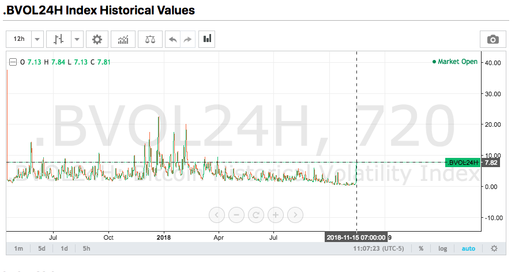
Task: Click the compare symbols scales icon
Action: point(150,39)
